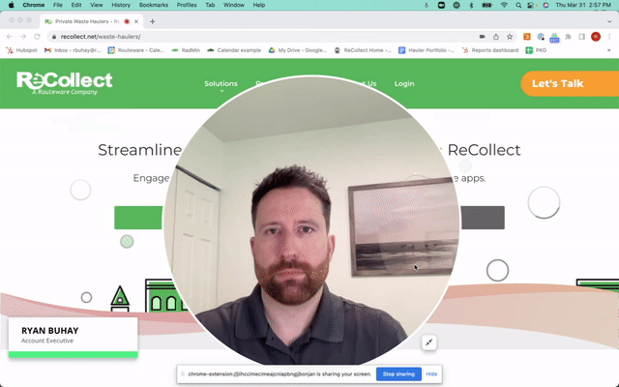Open the Window menu
Viewport: 619px width, 387px height.
pos(234,5)
